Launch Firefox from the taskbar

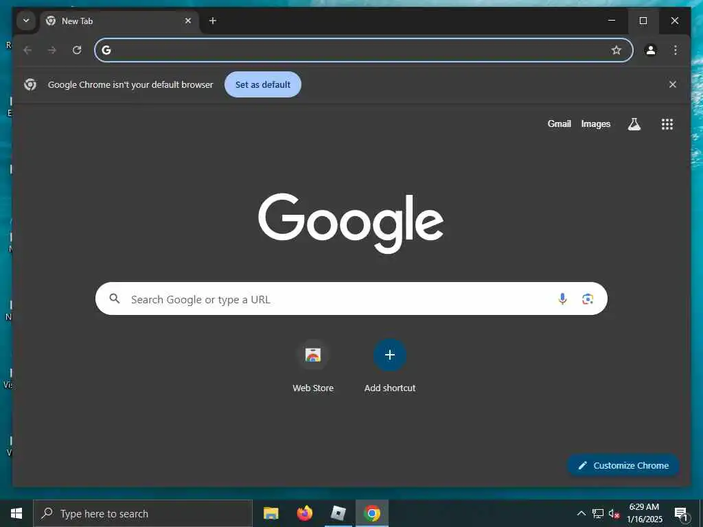[x=304, y=513]
